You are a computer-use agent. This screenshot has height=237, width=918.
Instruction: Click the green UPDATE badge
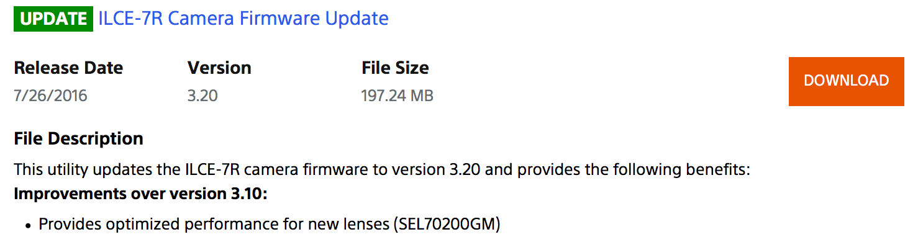point(53,19)
